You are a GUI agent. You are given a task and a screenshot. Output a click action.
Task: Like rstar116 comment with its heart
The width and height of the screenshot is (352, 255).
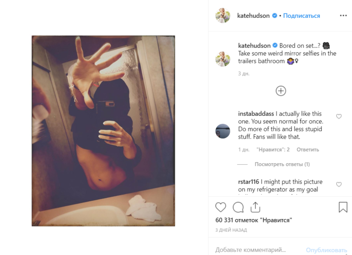pos(339,184)
